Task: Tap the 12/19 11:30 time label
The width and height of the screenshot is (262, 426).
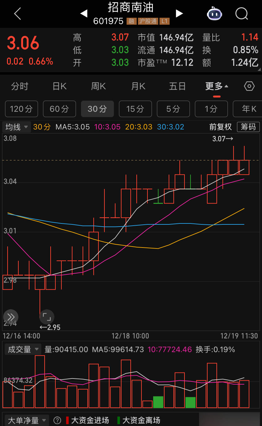Action: click(x=239, y=336)
